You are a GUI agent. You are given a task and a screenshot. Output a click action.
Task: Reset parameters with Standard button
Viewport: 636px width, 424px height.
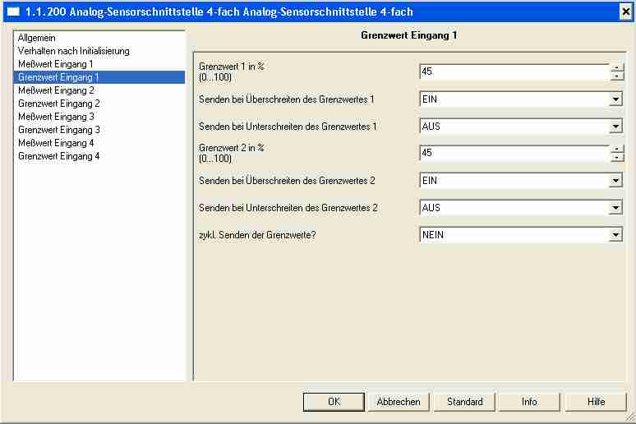tap(464, 402)
